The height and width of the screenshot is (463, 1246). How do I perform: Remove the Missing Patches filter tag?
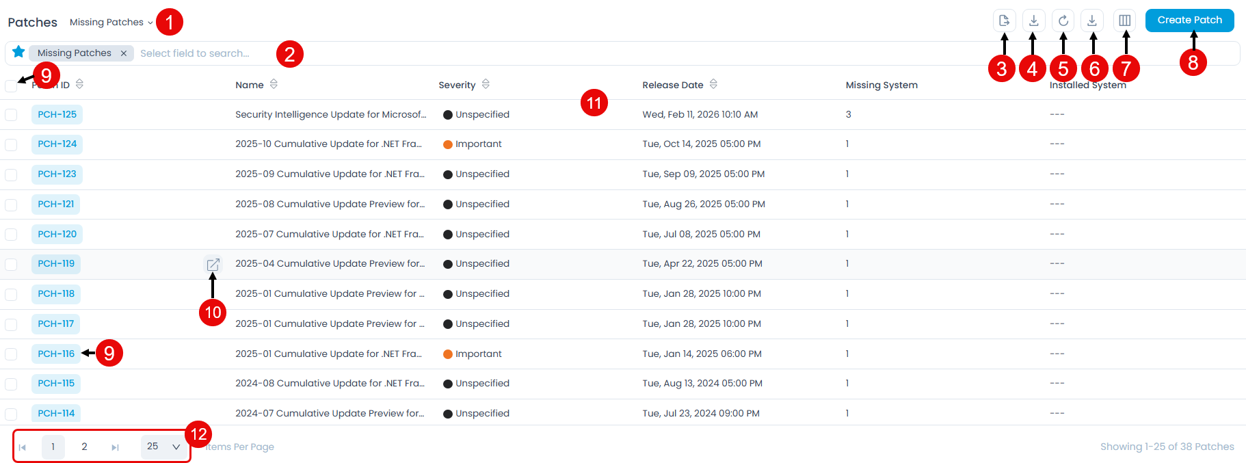click(x=124, y=53)
